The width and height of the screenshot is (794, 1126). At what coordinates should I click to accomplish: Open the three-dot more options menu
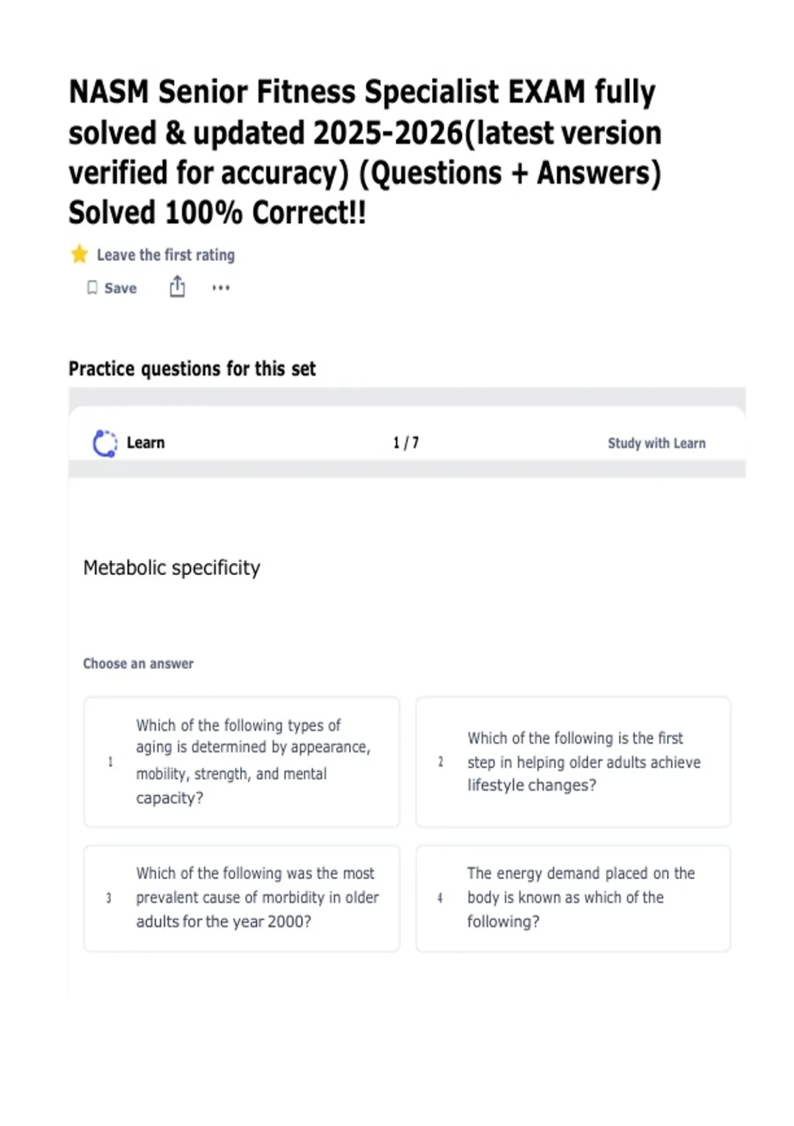(221, 287)
